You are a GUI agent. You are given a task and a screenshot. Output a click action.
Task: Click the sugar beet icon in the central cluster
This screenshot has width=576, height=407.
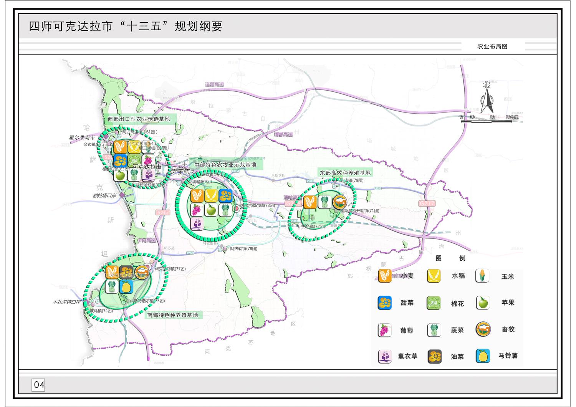click(x=225, y=195)
